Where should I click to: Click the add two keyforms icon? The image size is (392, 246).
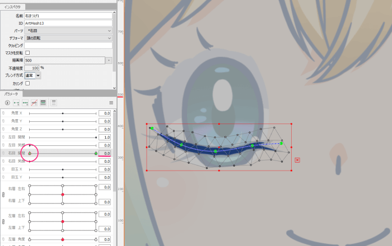coord(16,102)
